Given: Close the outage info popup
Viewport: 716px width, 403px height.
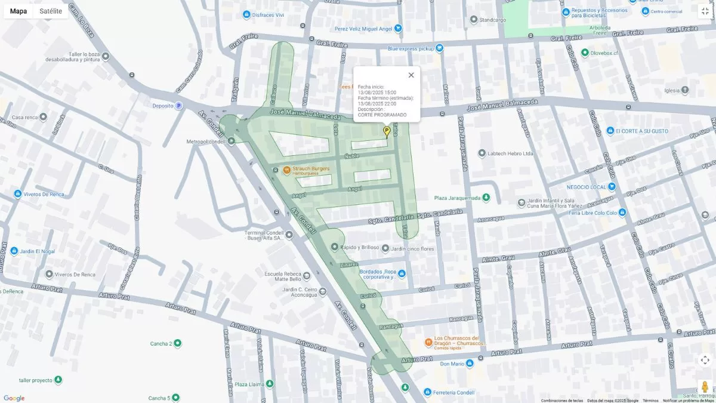Looking at the screenshot, I should [411, 75].
